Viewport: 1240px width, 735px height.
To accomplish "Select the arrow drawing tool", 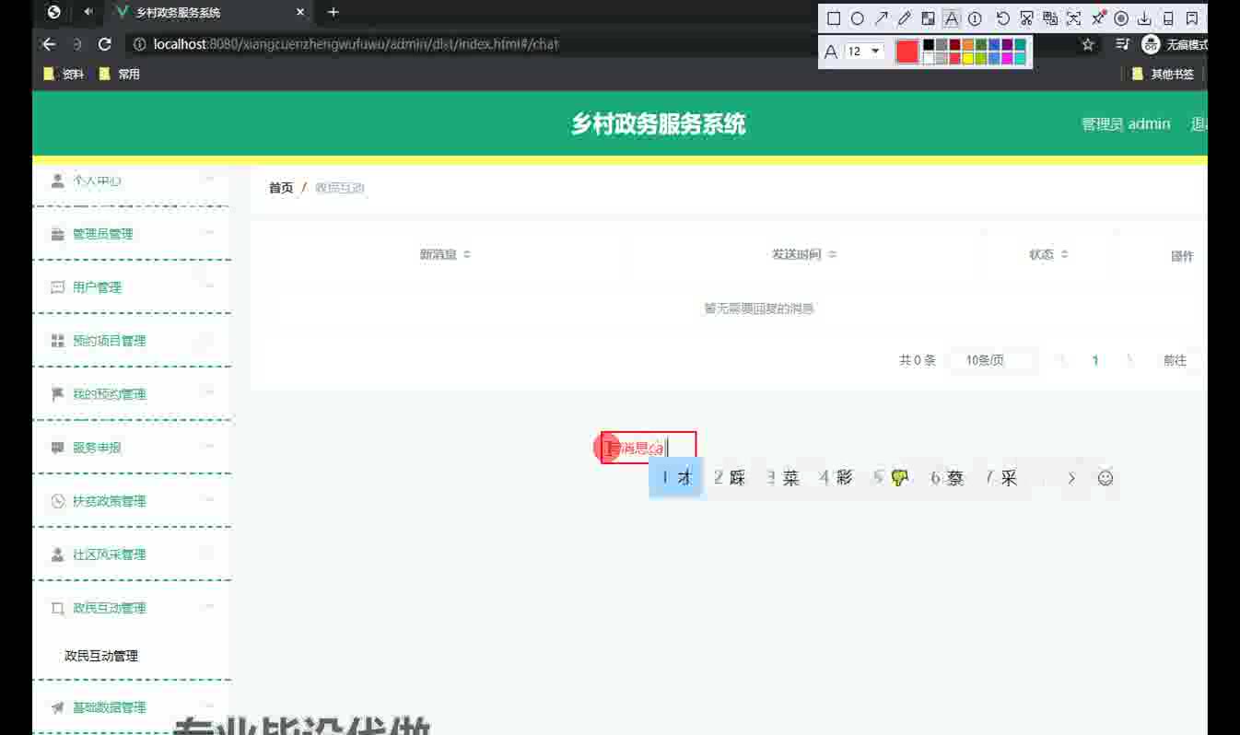I will (881, 18).
